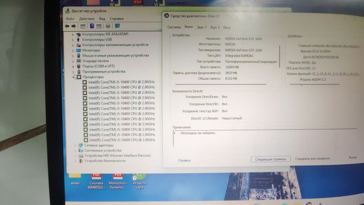Image resolution: width=364 pixels, height=205 pixels.
Task: Click the action pane toolbar icon after Help
Action: tap(99, 26)
